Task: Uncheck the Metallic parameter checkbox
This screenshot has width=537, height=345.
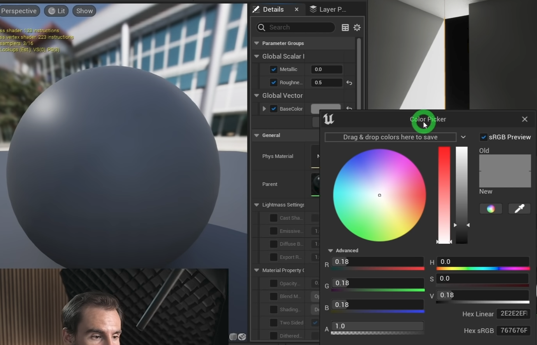Action: pyautogui.click(x=274, y=69)
